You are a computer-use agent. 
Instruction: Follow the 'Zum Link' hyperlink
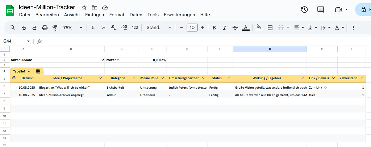tap(316, 88)
